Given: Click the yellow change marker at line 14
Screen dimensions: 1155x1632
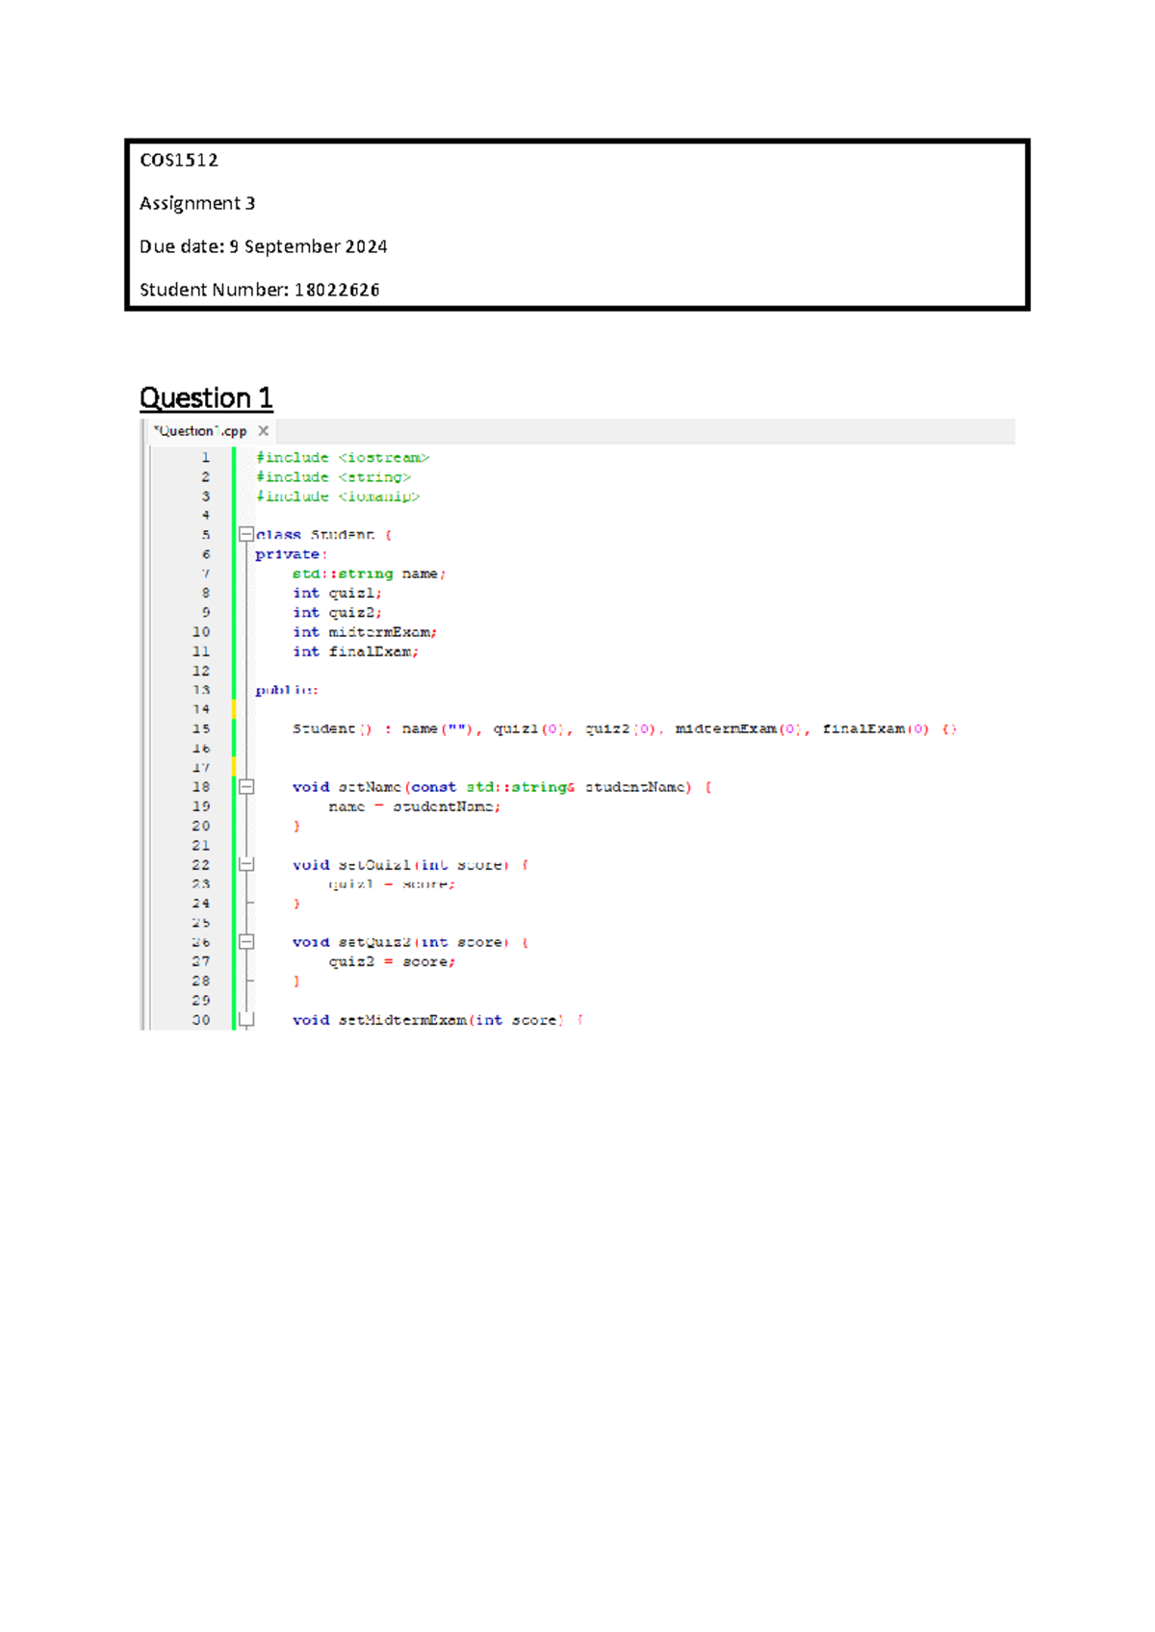Looking at the screenshot, I should [234, 709].
